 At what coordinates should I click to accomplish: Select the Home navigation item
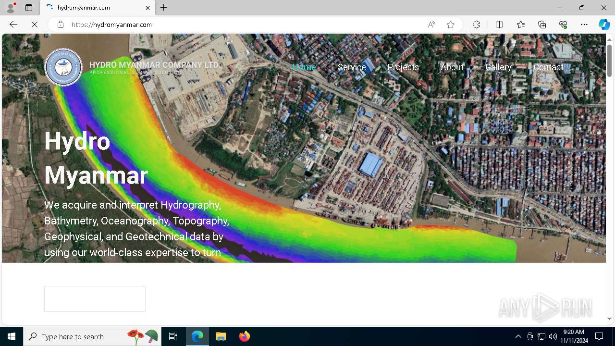click(304, 67)
